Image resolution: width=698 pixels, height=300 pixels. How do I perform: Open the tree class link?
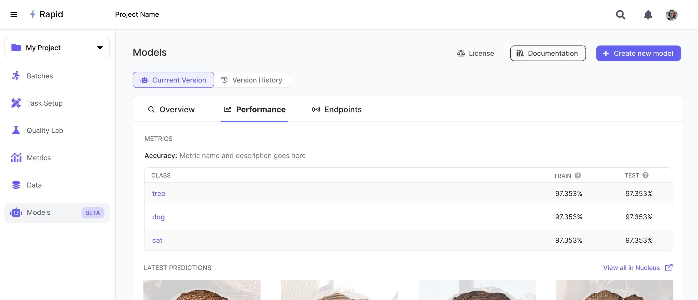(x=158, y=193)
